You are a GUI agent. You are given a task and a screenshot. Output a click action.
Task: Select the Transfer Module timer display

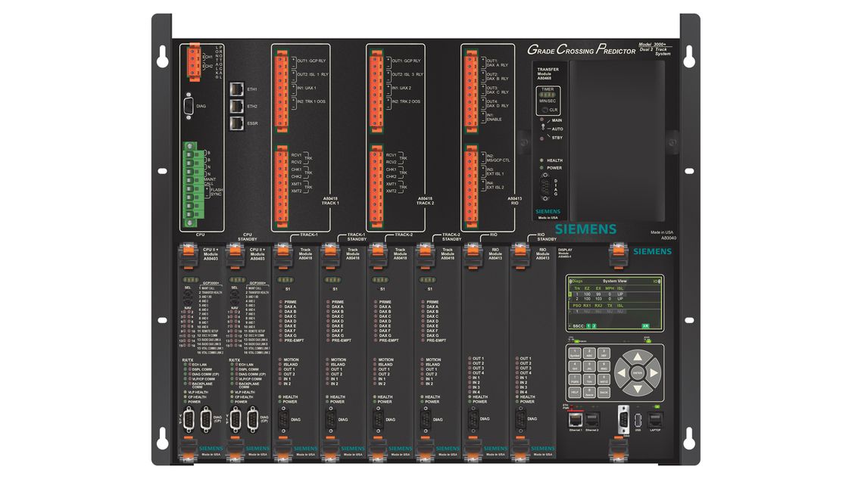[547, 95]
